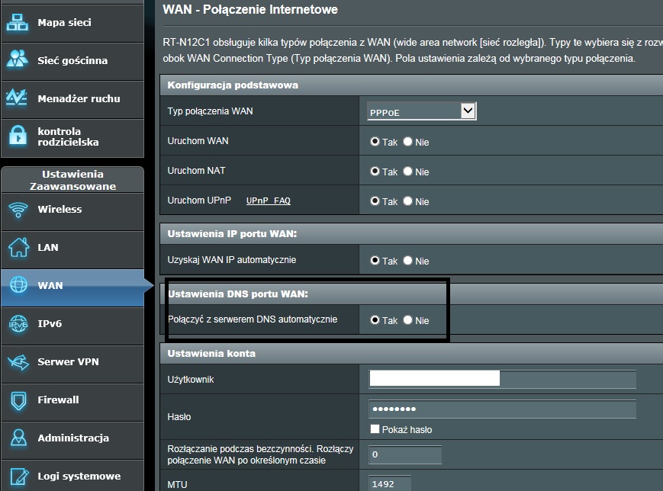Image resolution: width=663 pixels, height=491 pixels.
Task: Click the Serwer VPN arrows icon
Action: (x=18, y=361)
